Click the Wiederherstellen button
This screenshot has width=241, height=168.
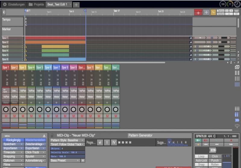coord(35,140)
